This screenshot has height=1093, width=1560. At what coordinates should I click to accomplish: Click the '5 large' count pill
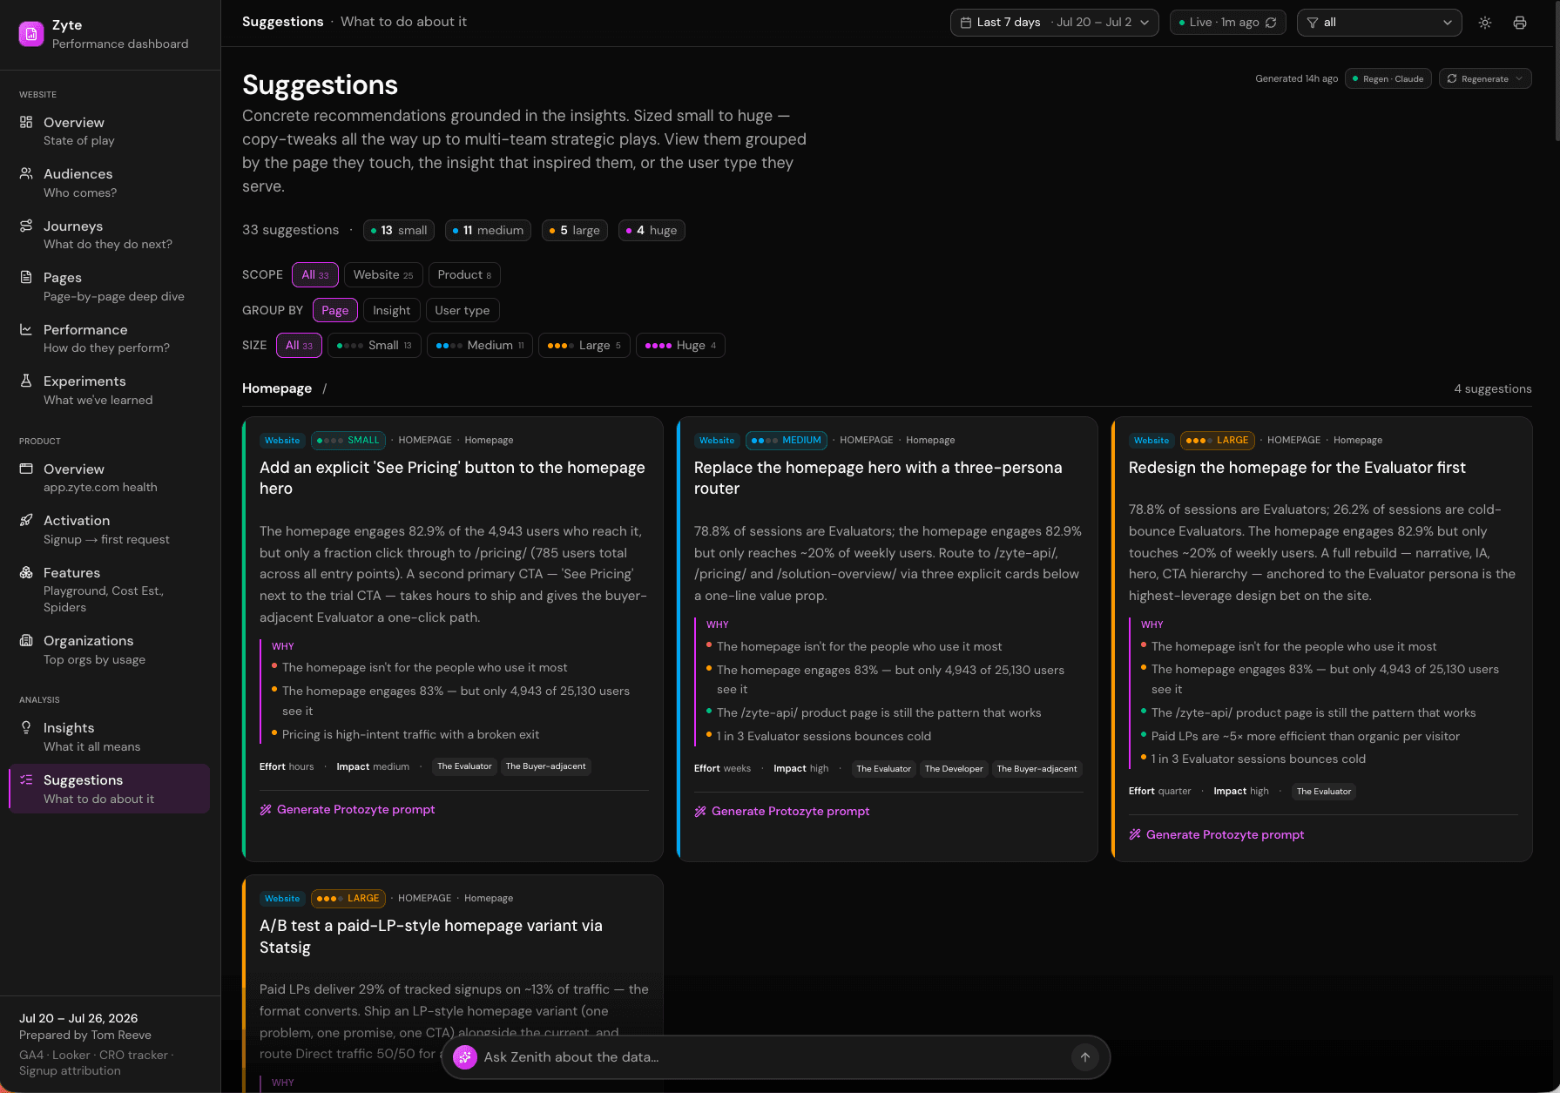pos(575,231)
